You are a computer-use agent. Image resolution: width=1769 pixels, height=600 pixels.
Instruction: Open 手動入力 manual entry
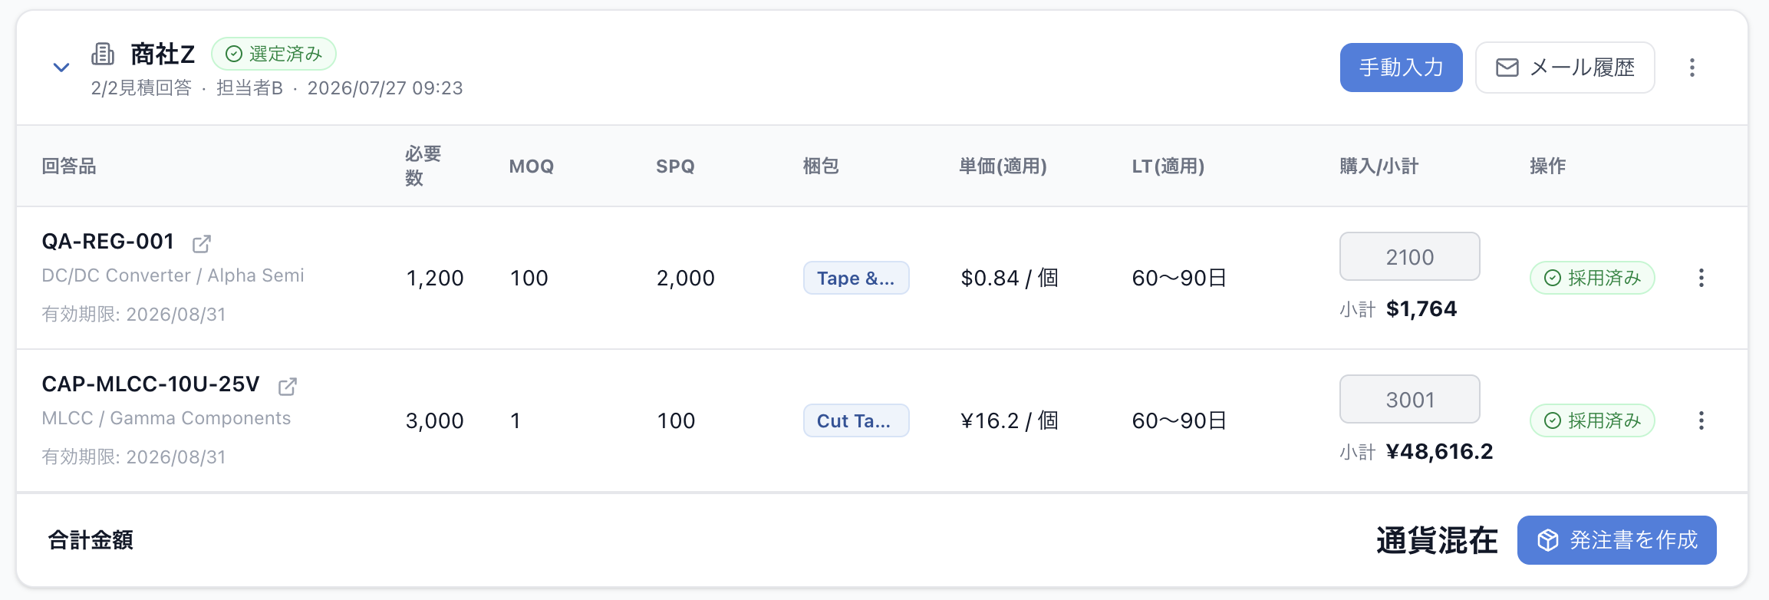tap(1401, 68)
